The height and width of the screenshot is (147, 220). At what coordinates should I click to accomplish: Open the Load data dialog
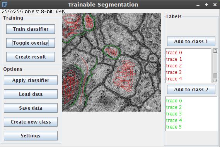click(31, 94)
